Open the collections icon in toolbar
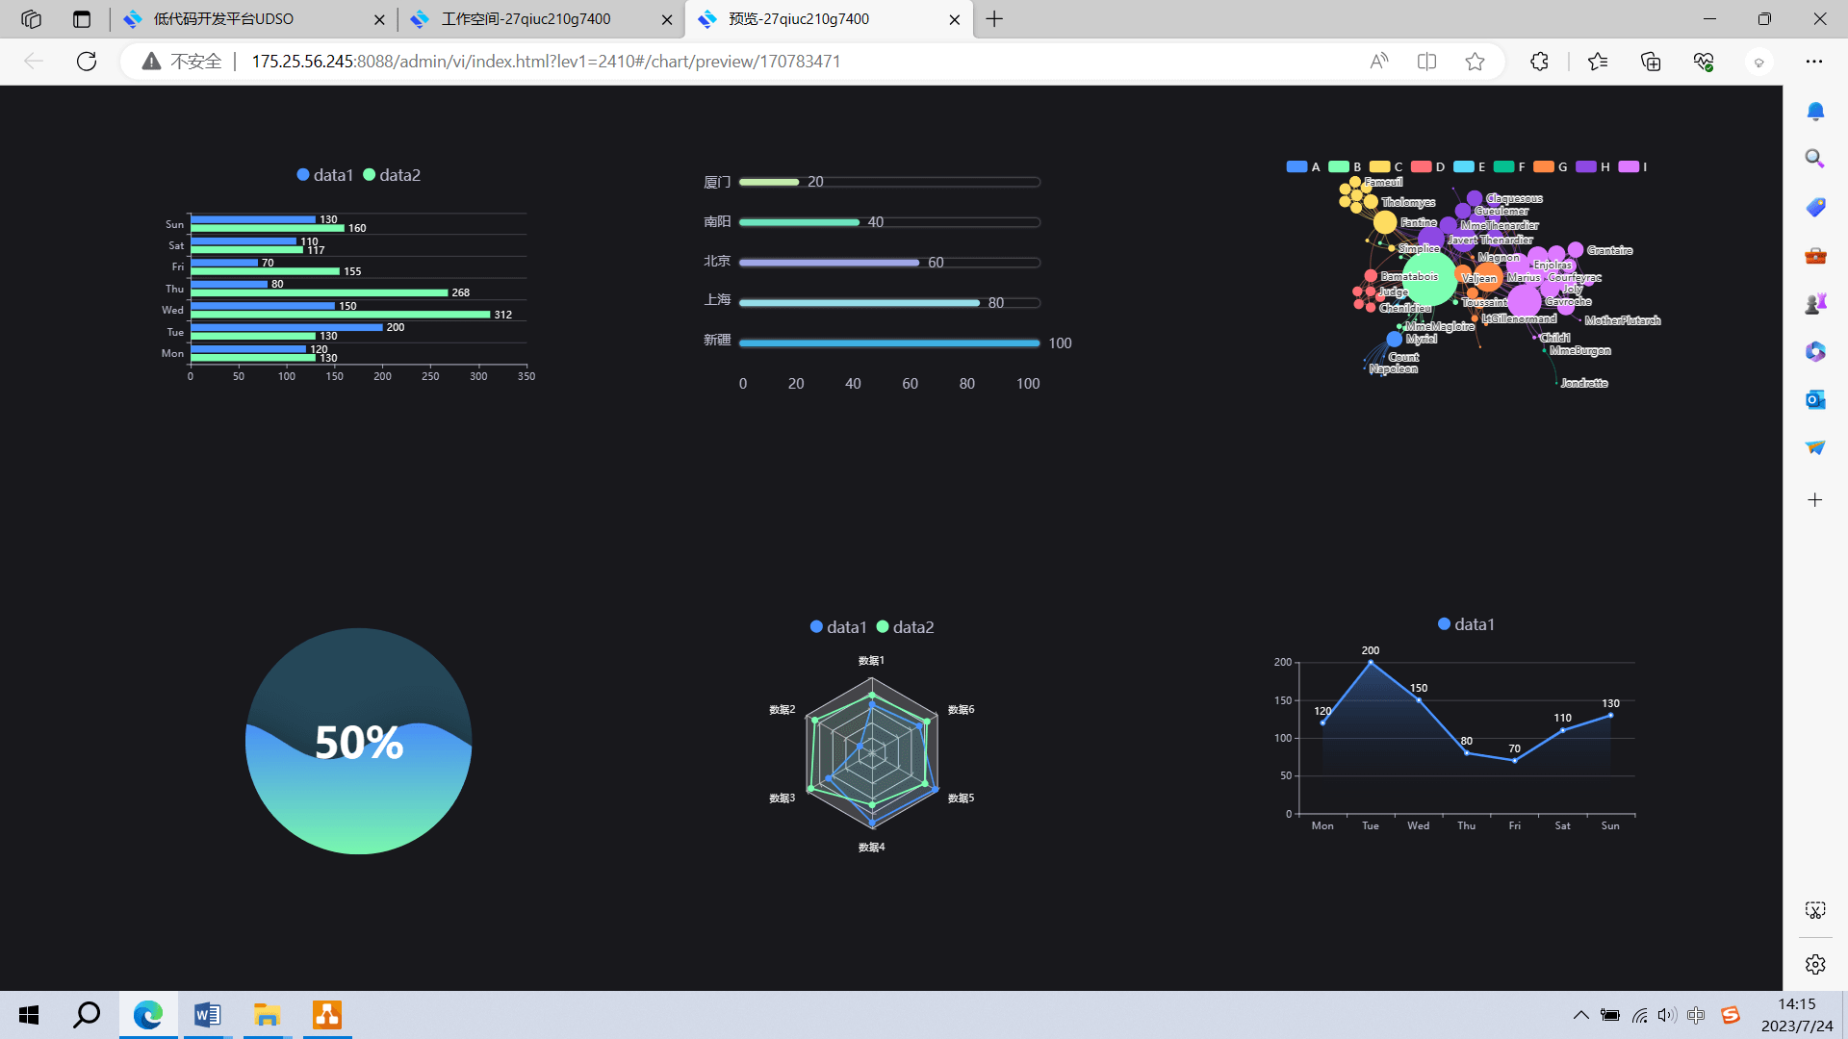Image resolution: width=1848 pixels, height=1039 pixels. (x=1651, y=62)
